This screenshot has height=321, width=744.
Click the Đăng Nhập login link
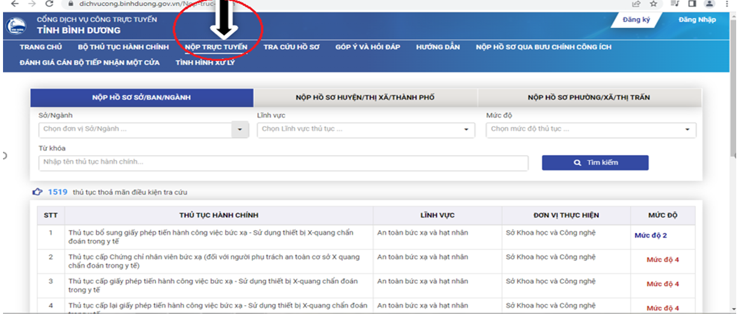697,20
